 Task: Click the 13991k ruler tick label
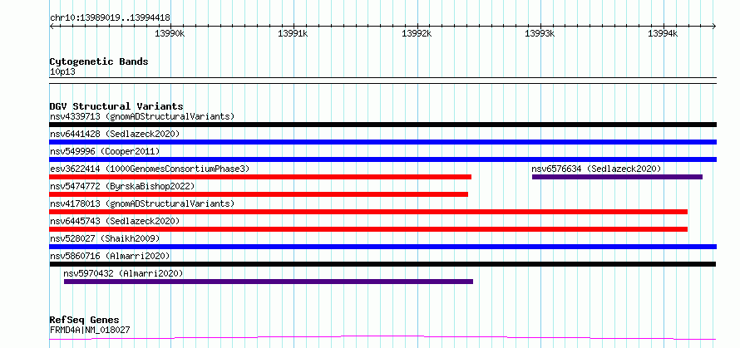(x=293, y=33)
